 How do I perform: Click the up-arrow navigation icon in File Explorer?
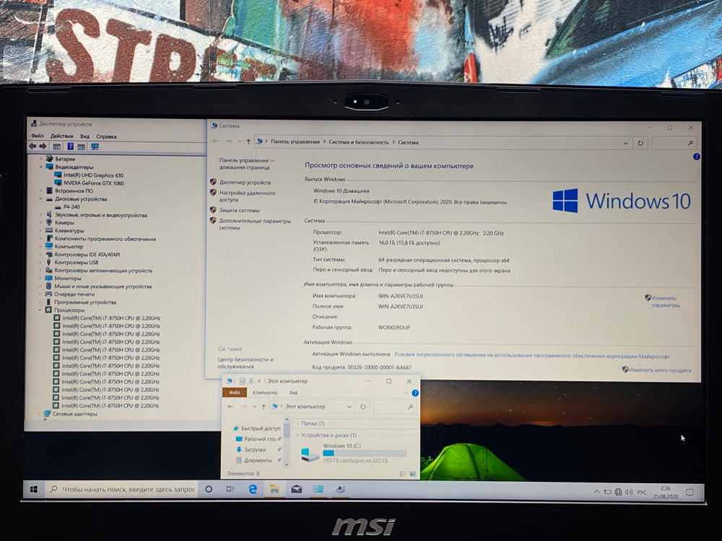264,407
